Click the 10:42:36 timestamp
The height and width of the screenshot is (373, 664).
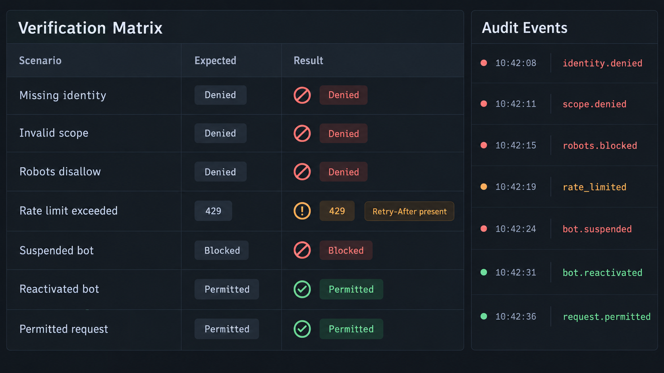coord(515,316)
